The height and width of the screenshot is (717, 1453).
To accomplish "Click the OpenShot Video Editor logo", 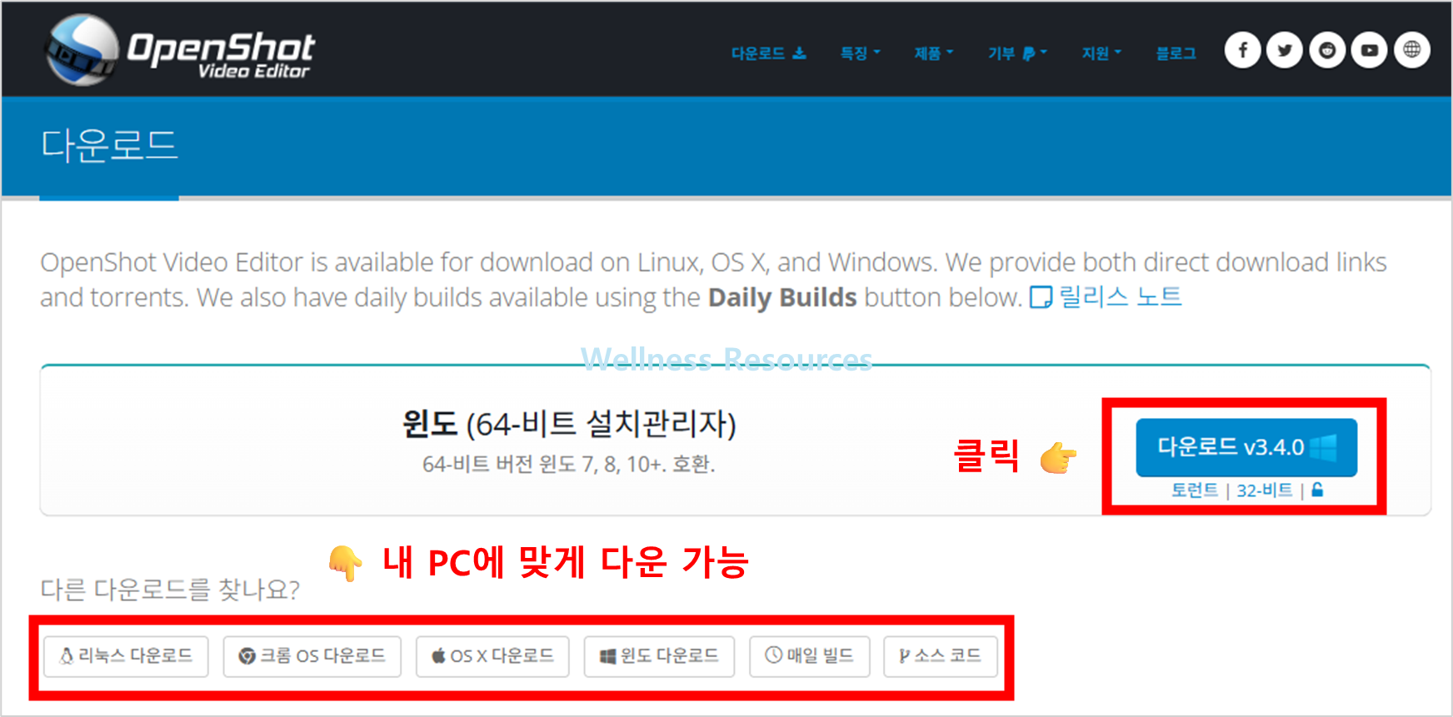I will pyautogui.click(x=180, y=50).
